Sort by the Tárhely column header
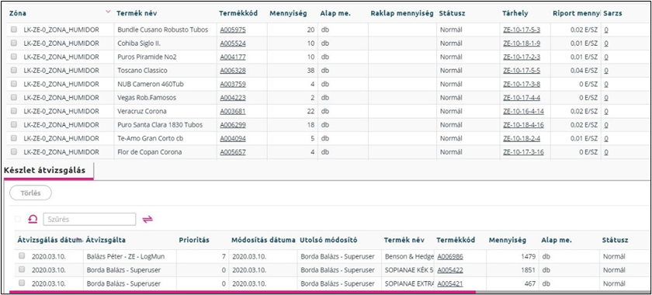Image resolution: width=652 pixels, height=295 pixels. (515, 13)
